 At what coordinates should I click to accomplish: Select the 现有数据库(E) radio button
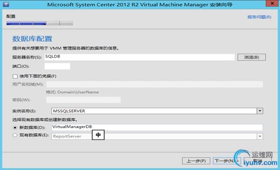click(15, 135)
